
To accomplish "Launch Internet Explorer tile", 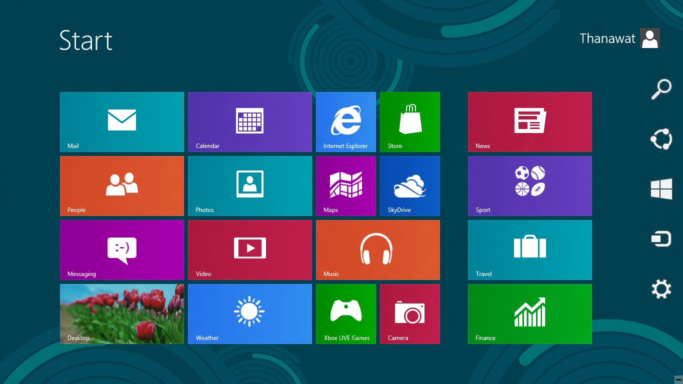I will click(x=346, y=122).
